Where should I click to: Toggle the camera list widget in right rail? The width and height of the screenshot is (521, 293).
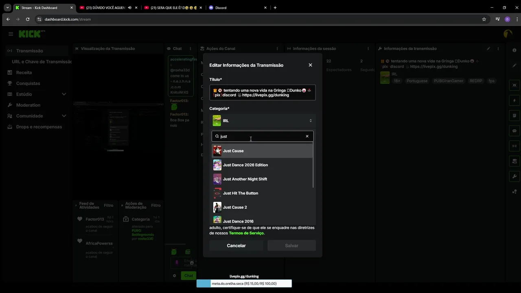click(x=514, y=161)
